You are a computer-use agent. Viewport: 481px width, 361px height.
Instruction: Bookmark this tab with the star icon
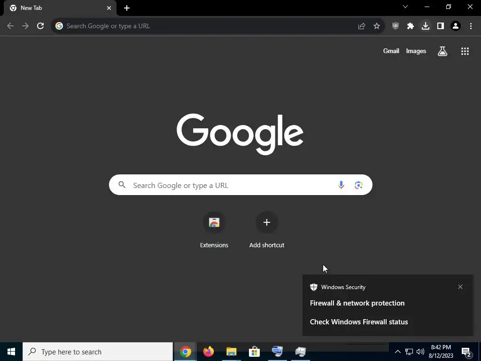coord(377,26)
